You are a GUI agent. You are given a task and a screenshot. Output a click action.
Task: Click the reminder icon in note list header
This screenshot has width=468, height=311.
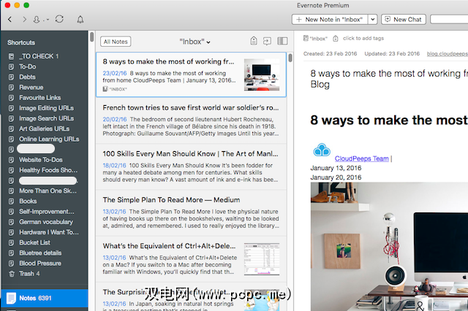(x=254, y=41)
